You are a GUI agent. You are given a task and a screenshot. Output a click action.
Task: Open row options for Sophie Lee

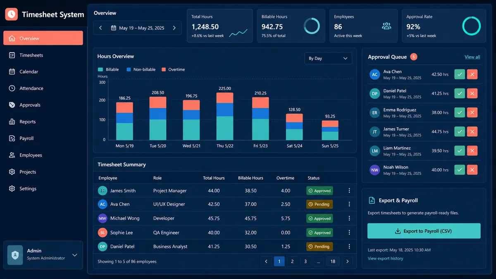click(349, 232)
